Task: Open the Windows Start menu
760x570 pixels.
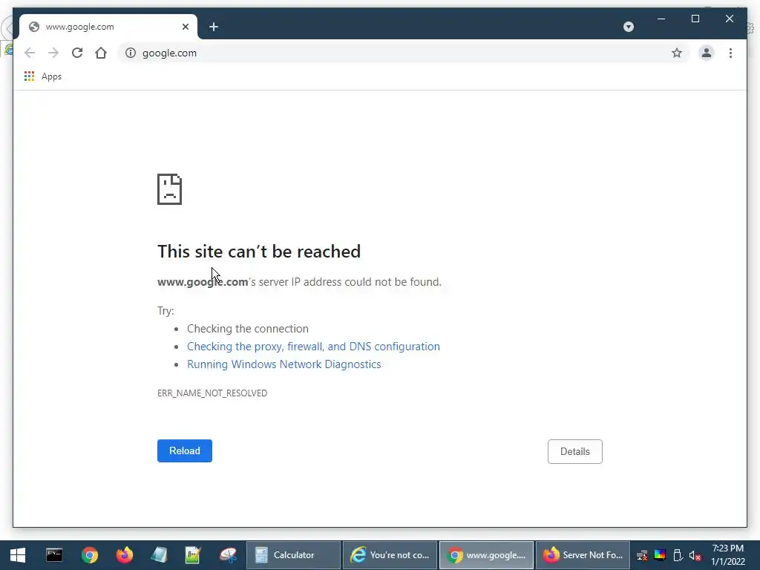Action: pyautogui.click(x=18, y=555)
